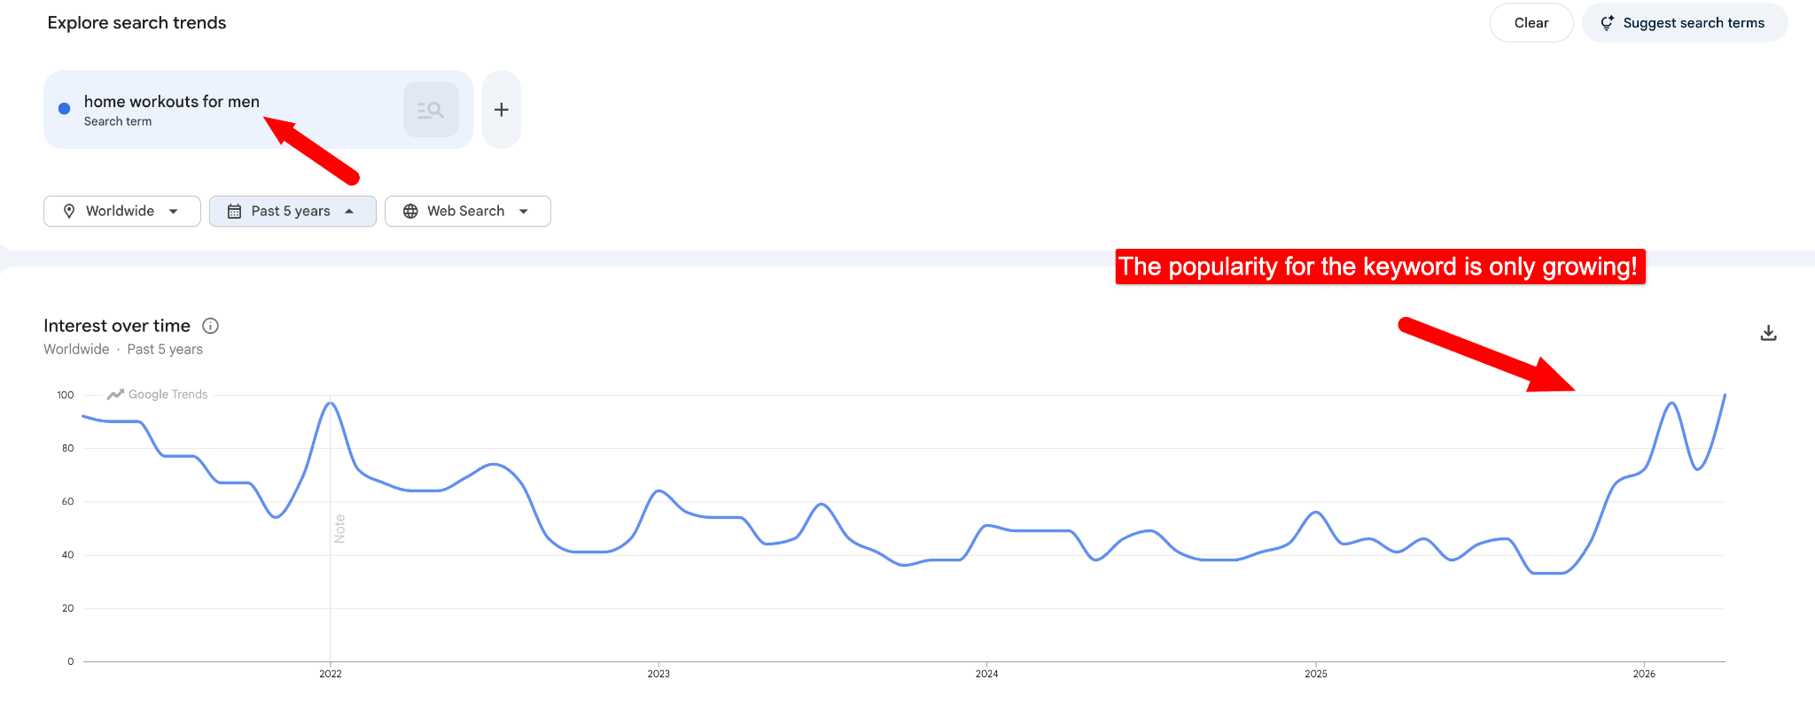
Task: Click the Note marker on the chart
Action: click(x=339, y=527)
